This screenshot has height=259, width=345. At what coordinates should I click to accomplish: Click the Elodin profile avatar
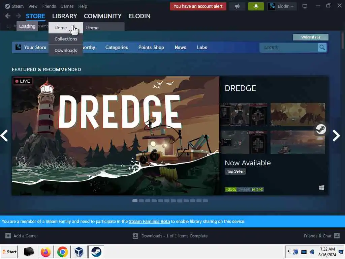[x=272, y=6]
